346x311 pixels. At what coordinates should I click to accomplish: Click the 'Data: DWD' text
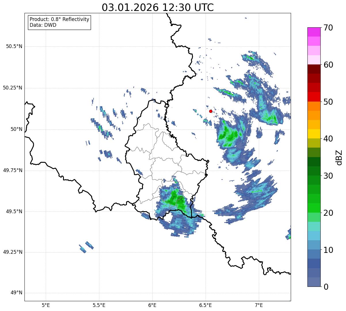(x=43, y=25)
